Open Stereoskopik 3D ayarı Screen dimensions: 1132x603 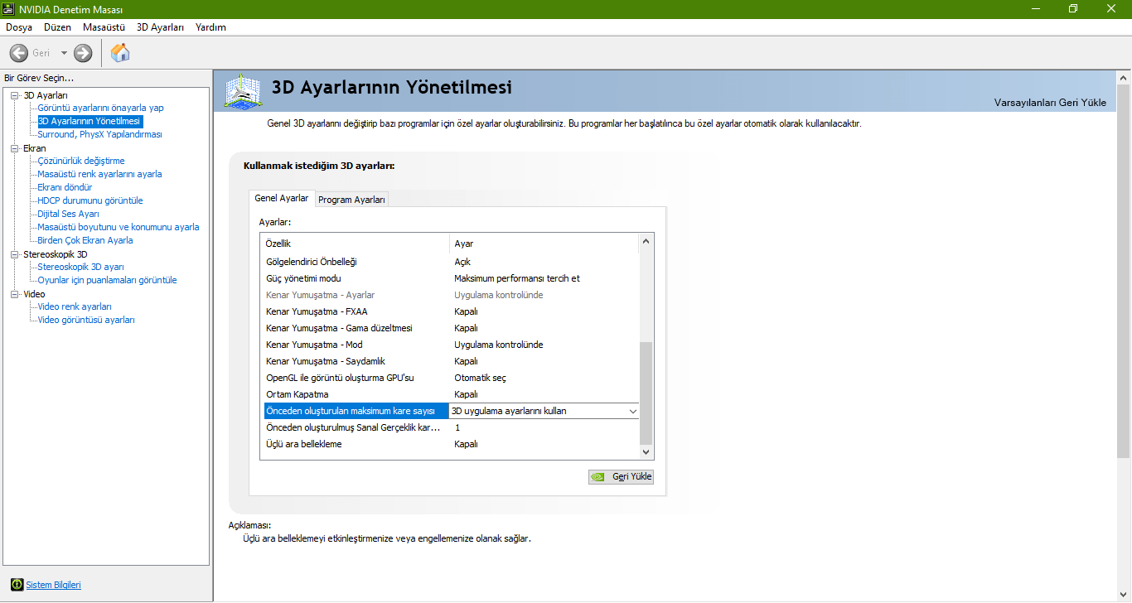click(80, 267)
